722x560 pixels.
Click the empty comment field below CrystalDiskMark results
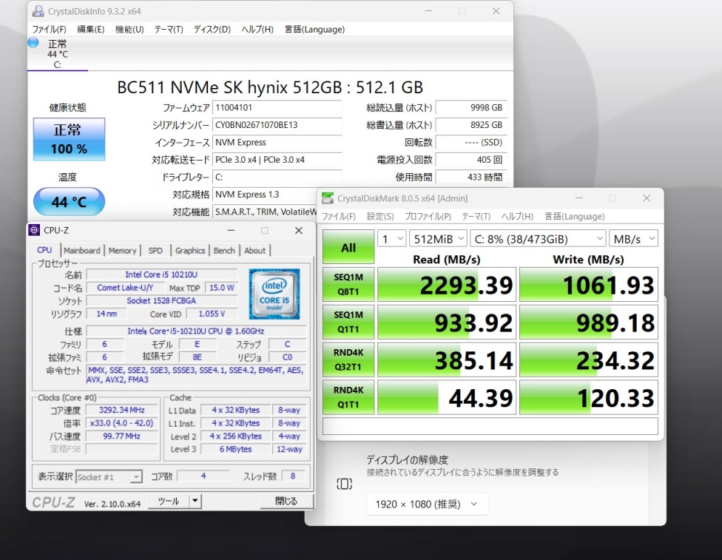point(490,426)
